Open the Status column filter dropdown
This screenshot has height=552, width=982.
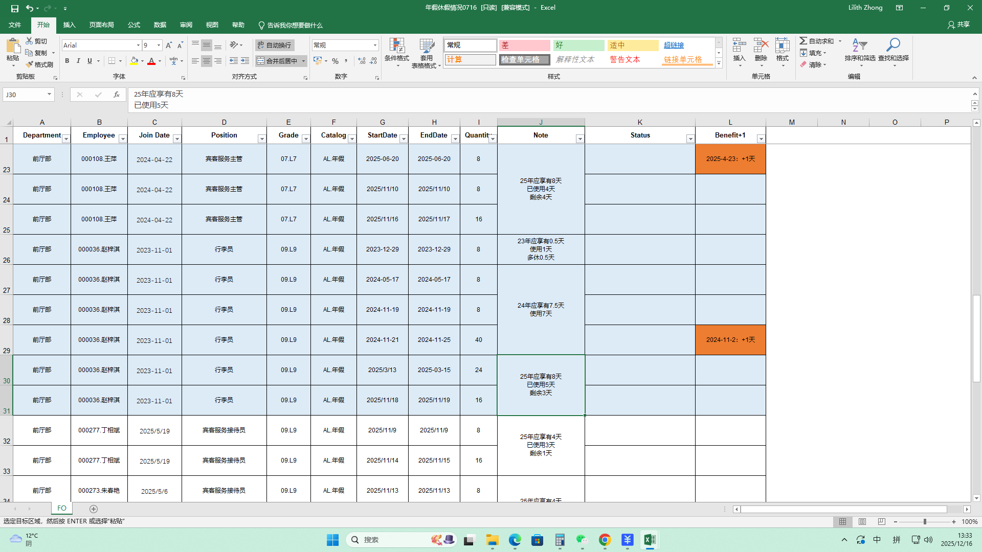coord(690,139)
